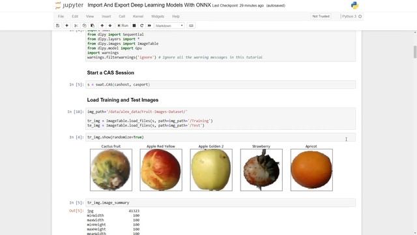Click the Python 3 kernel indicator circle
Screen dimensions: 417x235
(360, 16)
